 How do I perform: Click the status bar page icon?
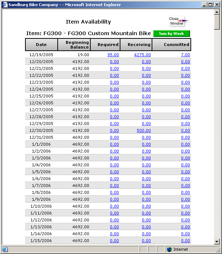point(5,249)
